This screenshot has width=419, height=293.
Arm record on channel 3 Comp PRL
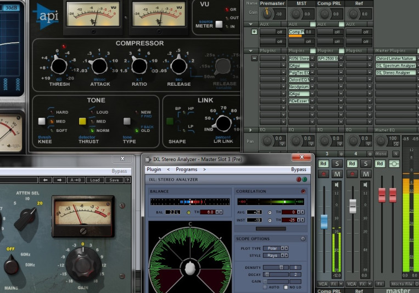(323, 174)
